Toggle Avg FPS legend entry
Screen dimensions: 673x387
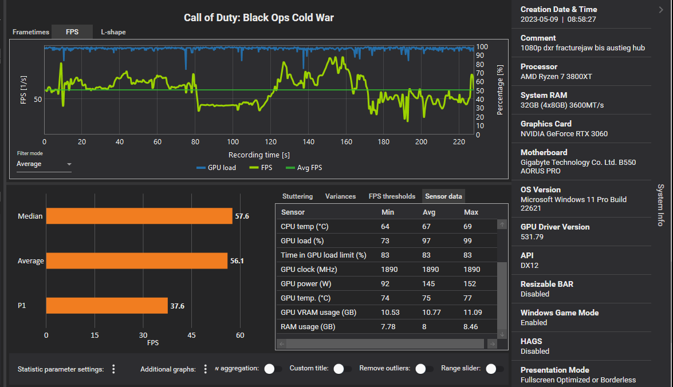coord(304,168)
